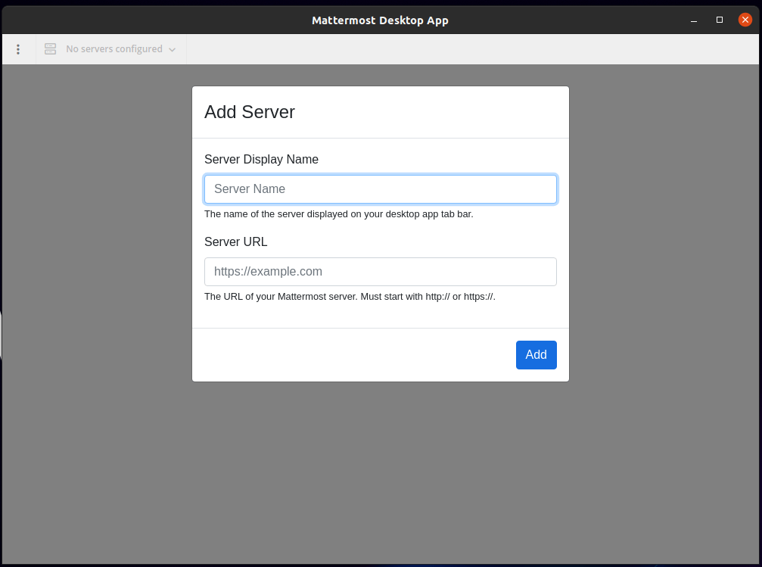Click the Server Display Name label

[261, 159]
